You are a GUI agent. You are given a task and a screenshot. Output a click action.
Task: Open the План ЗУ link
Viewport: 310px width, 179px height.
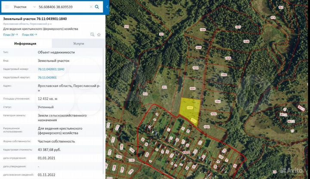click(10, 35)
